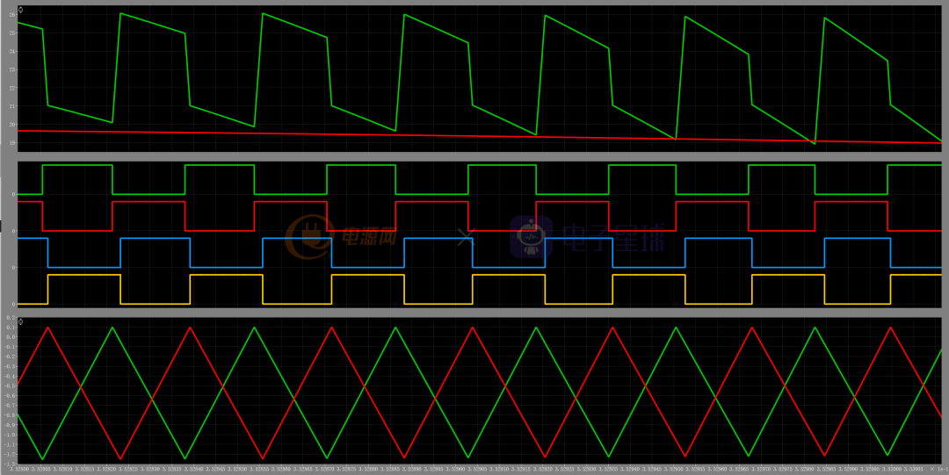The image size is (949, 475).
Task: Select the divider between top and middle plots
Action: point(474,155)
